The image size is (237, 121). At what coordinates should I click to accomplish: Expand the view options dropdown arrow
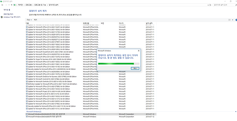point(232,20)
